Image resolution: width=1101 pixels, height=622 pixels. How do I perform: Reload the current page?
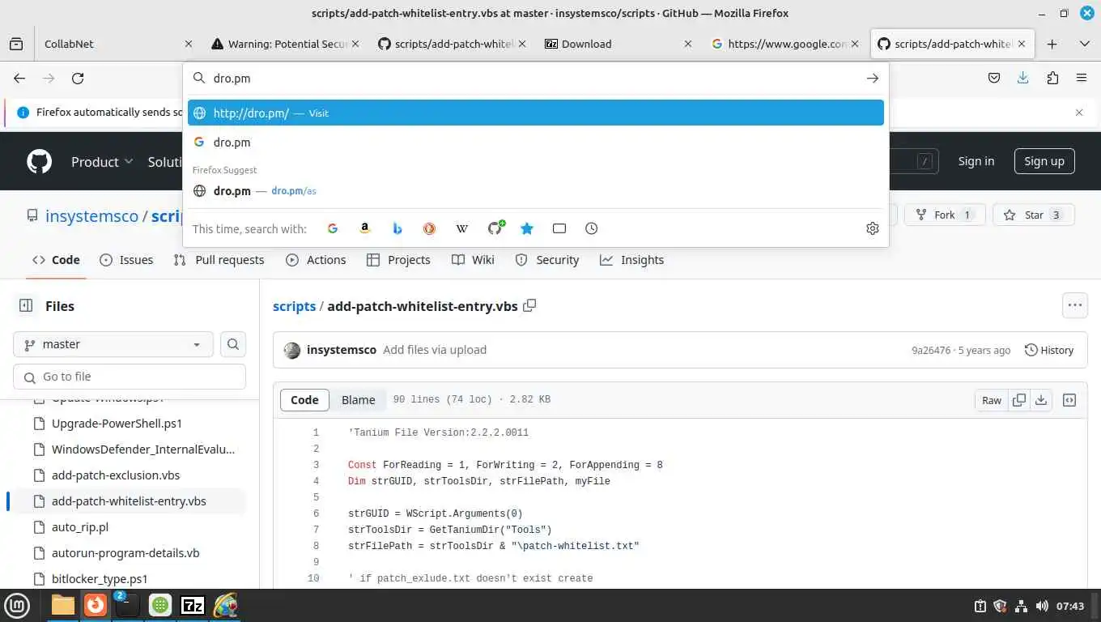pos(78,79)
